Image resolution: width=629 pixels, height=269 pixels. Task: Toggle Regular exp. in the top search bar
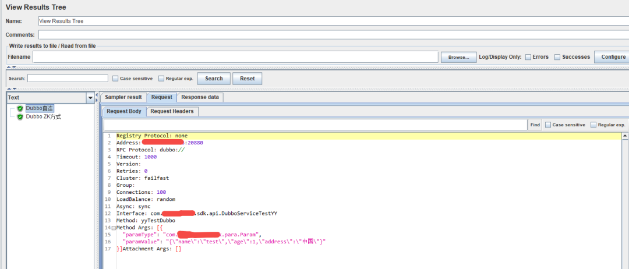pos(162,79)
